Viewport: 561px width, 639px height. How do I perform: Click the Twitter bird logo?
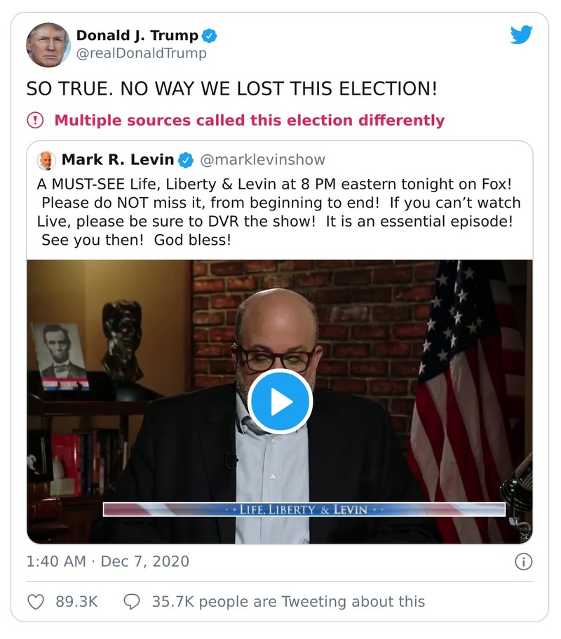521,35
